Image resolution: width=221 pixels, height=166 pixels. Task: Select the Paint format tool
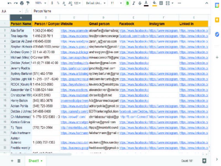pos(28,3)
